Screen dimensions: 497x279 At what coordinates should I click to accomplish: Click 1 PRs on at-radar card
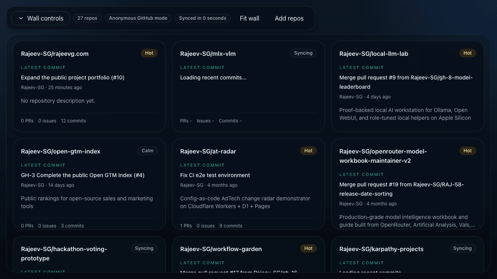click(186, 226)
